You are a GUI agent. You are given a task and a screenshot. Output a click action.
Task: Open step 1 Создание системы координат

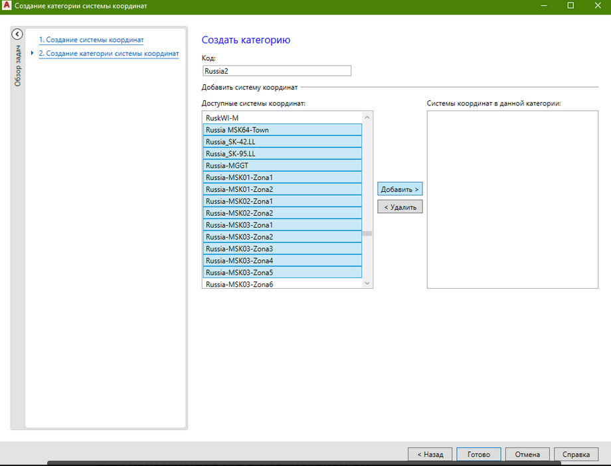(91, 40)
